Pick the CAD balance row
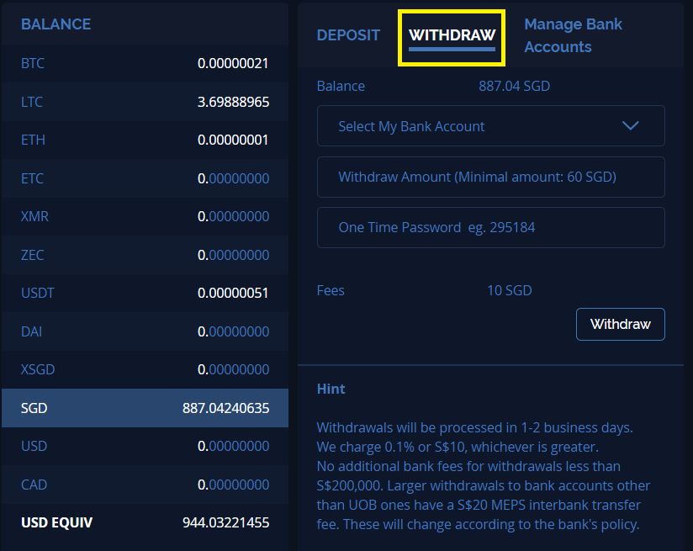The image size is (693, 551). [x=145, y=485]
